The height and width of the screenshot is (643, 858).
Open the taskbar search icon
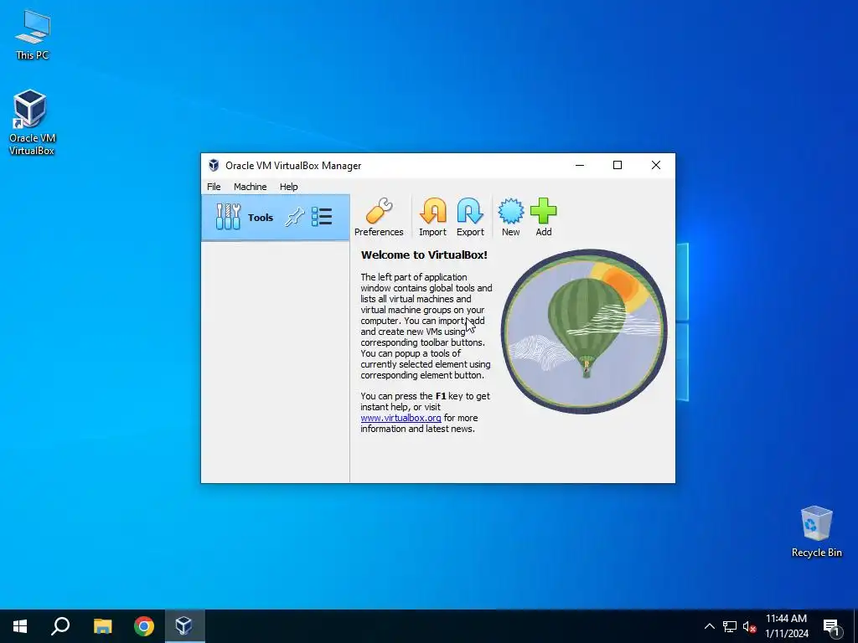60,626
